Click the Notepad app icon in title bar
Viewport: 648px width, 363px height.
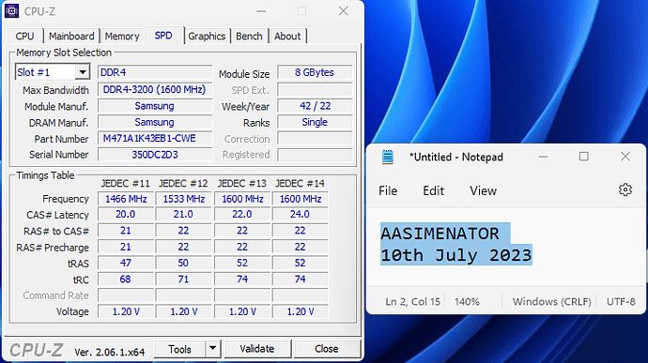point(388,157)
